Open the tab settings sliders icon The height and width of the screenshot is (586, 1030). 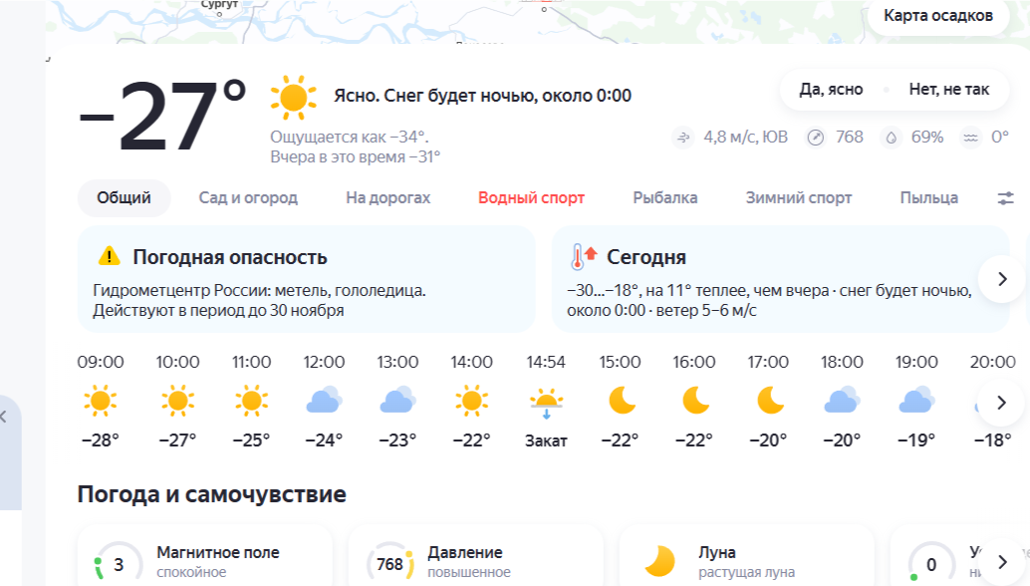point(1005,197)
